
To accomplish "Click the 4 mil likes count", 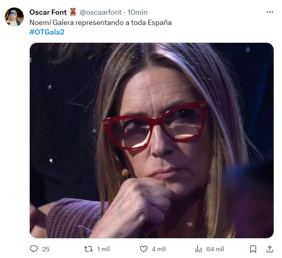I will (x=159, y=249).
